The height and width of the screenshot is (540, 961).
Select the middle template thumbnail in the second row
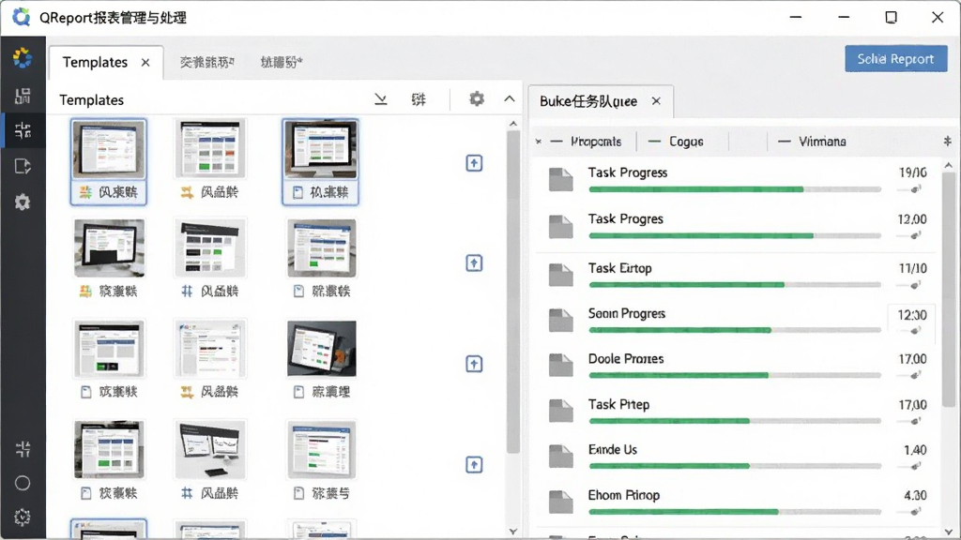coord(210,248)
